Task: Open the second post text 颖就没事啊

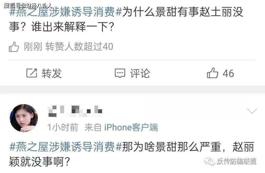Action: [39, 162]
